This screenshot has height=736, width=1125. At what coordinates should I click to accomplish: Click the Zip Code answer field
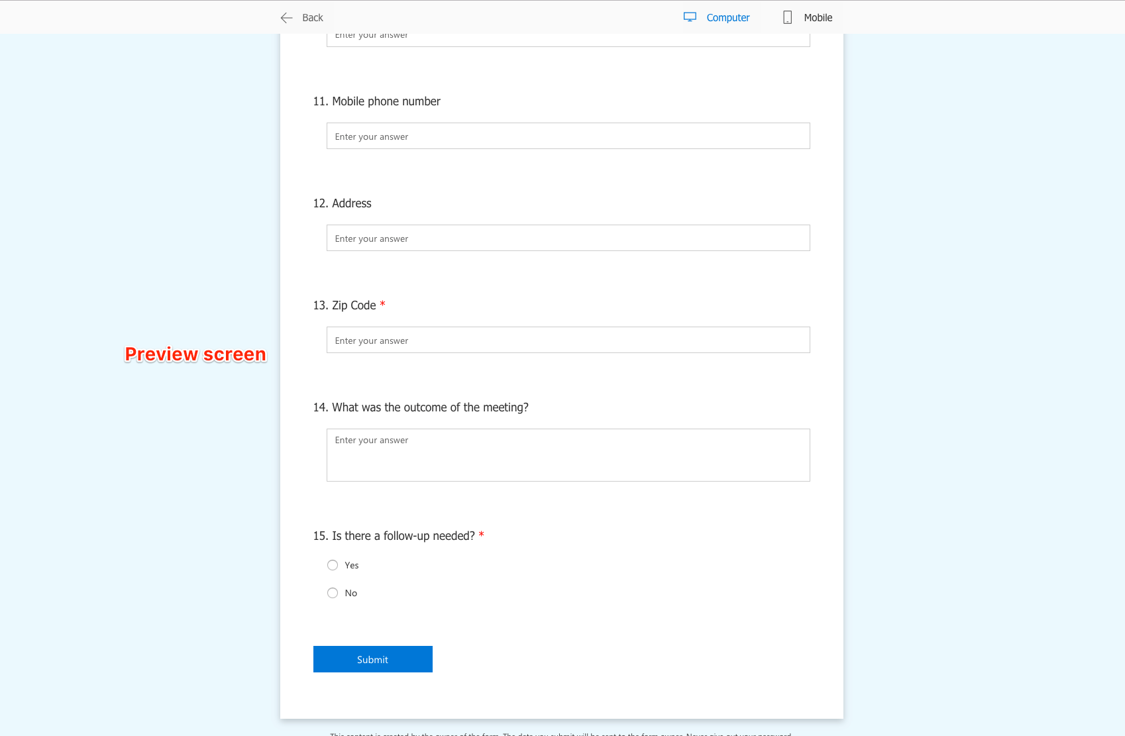click(568, 340)
